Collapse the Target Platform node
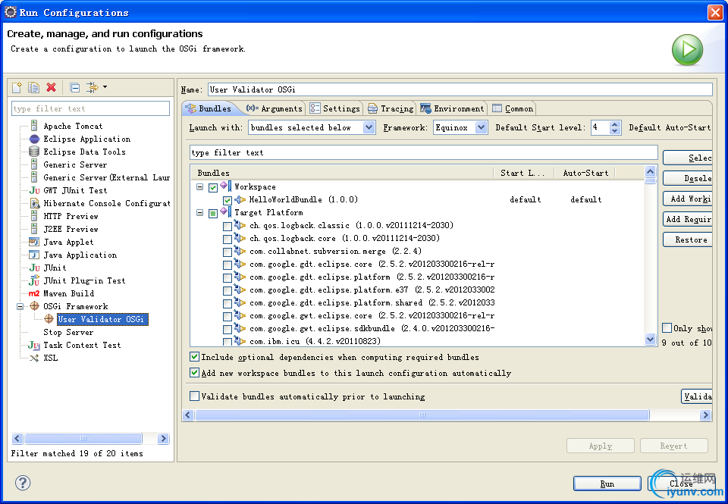 pos(199,213)
